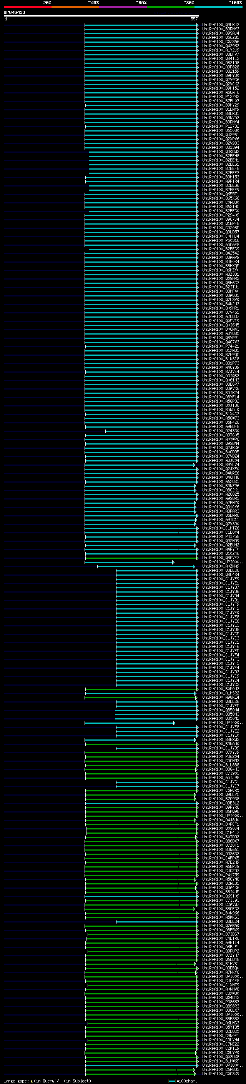The width and height of the screenshot is (246, 1084).
Task: Click hit label UniRef100_Q8LLS8
Action: [221, 571]
